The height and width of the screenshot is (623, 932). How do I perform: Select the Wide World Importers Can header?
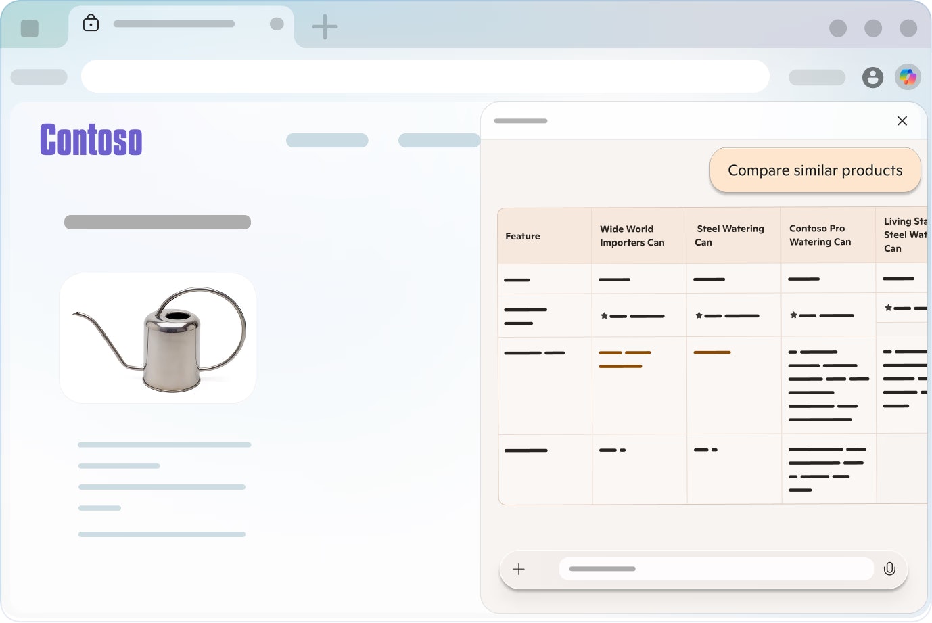(x=638, y=236)
